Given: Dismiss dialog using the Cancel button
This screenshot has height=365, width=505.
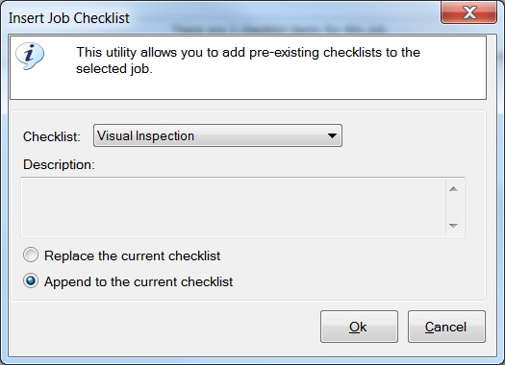Looking at the screenshot, I should click(446, 327).
